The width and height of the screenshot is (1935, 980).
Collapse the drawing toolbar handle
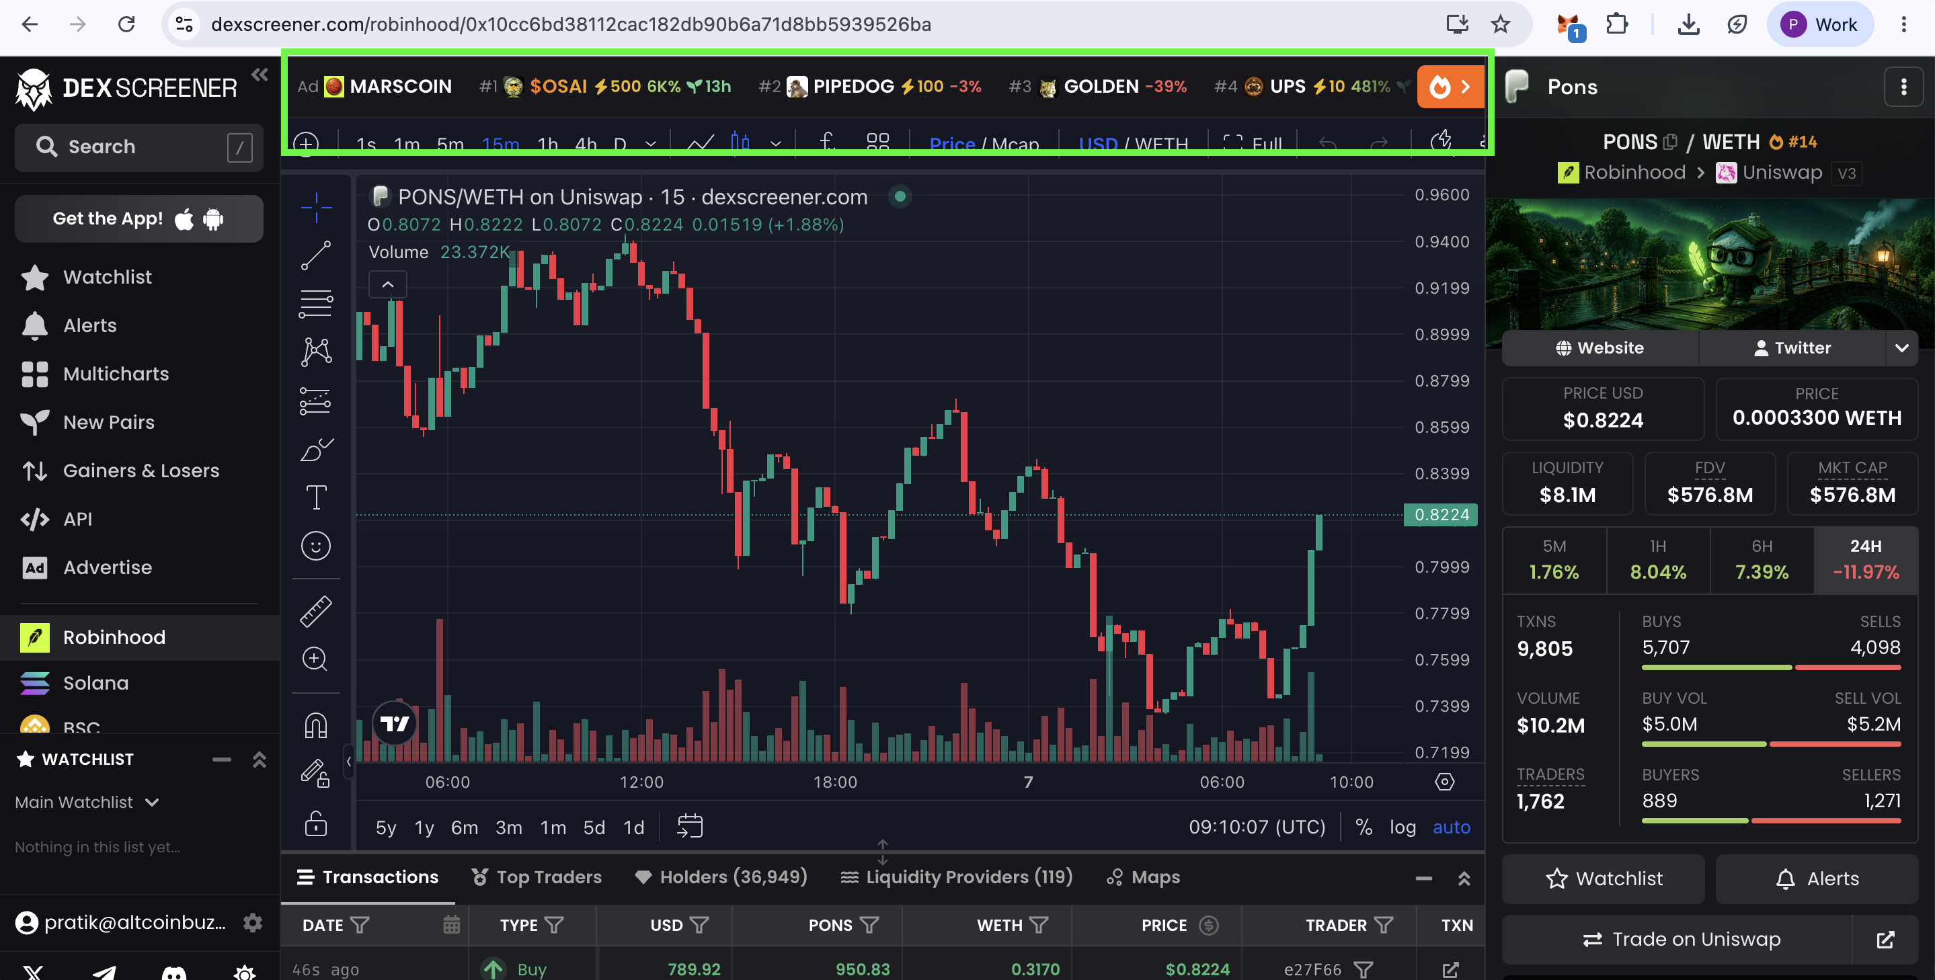click(x=348, y=762)
